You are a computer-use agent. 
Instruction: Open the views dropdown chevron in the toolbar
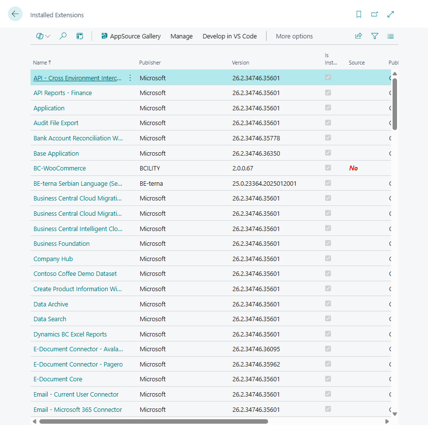(x=47, y=36)
